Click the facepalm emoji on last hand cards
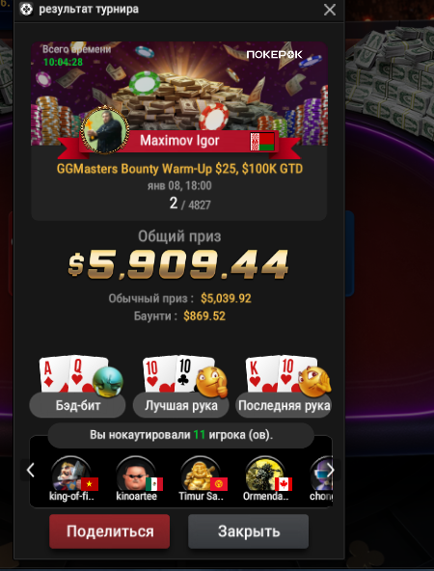 (315, 382)
